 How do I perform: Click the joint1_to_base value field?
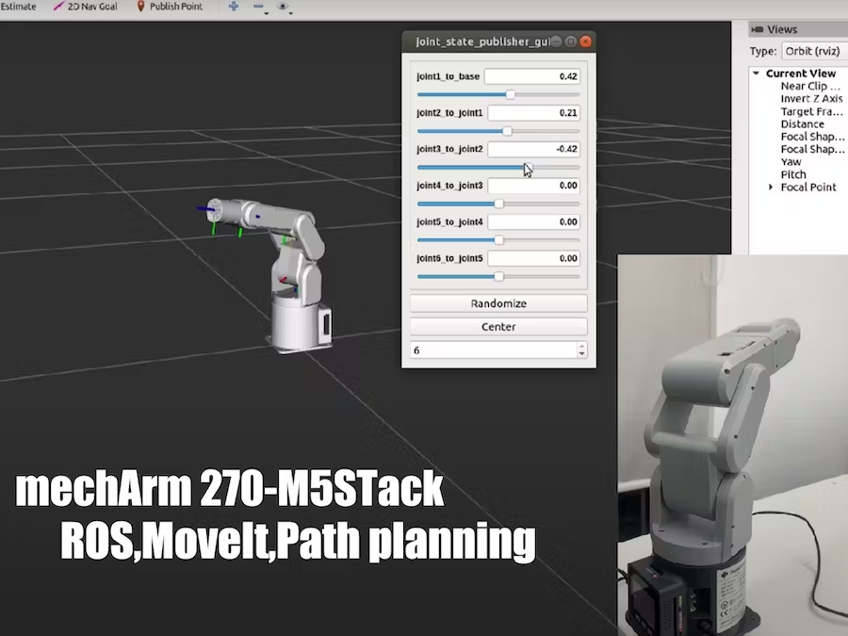click(x=532, y=76)
